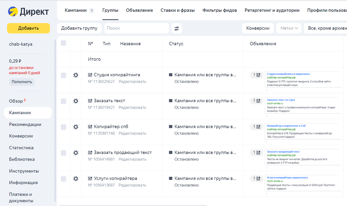Click Редактировать for group № 1135991148

(132, 133)
